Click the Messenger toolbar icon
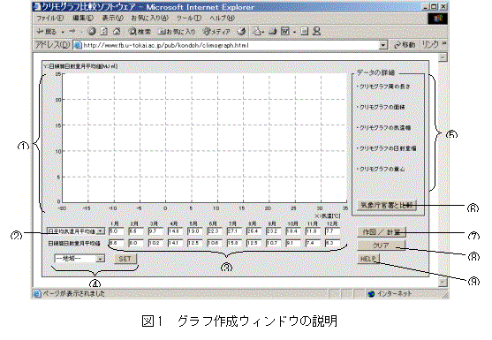This screenshot has width=492, height=340. (x=316, y=31)
